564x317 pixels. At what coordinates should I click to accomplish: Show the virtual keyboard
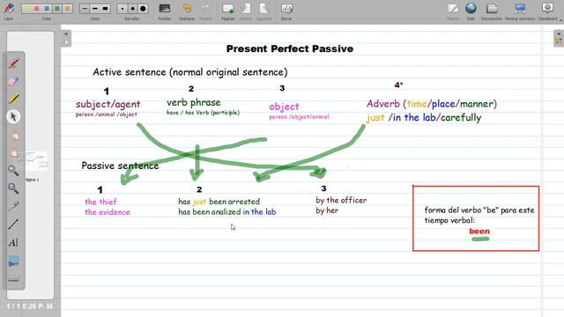(14, 278)
